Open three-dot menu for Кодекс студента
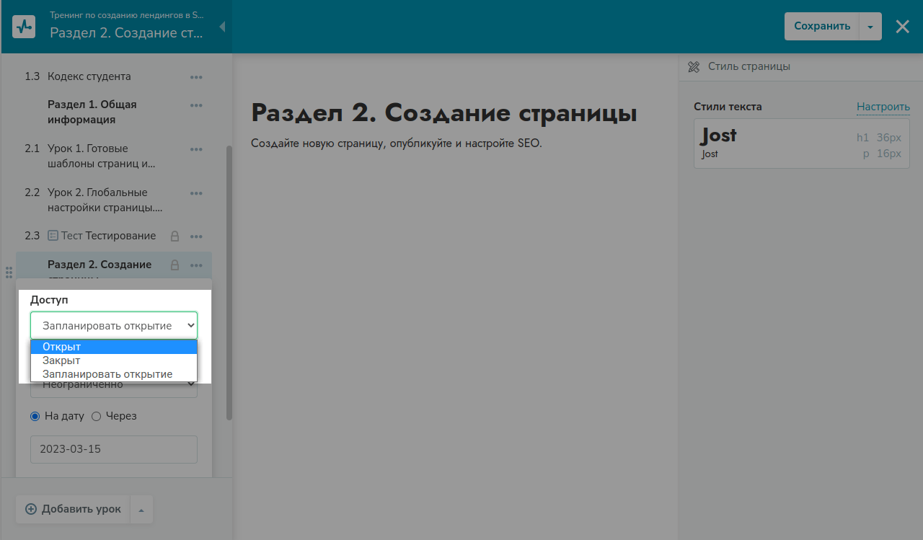 [196, 76]
